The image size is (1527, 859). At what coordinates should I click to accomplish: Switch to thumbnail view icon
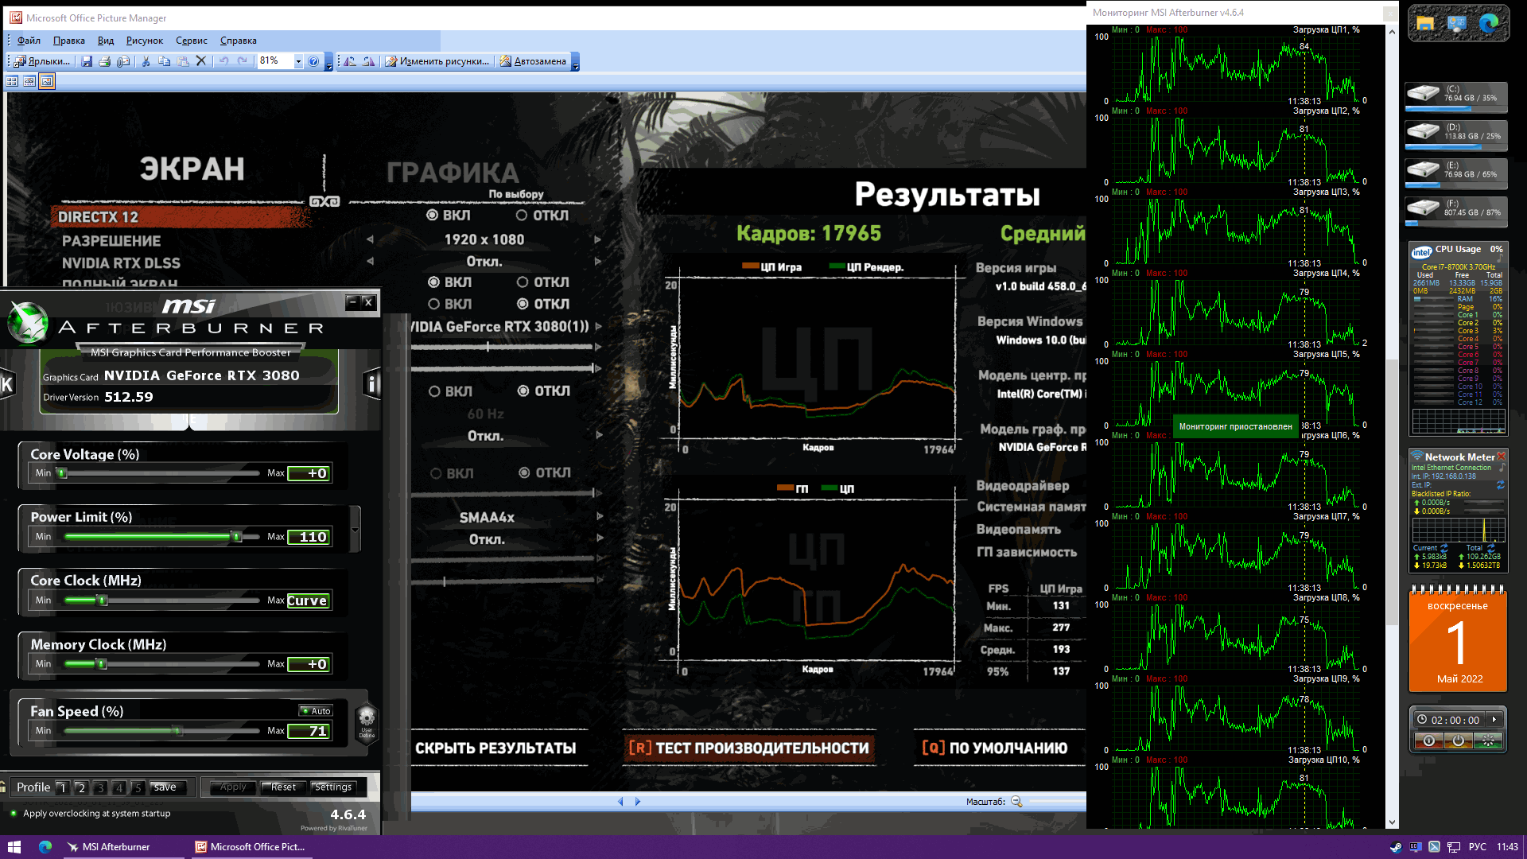(x=12, y=81)
